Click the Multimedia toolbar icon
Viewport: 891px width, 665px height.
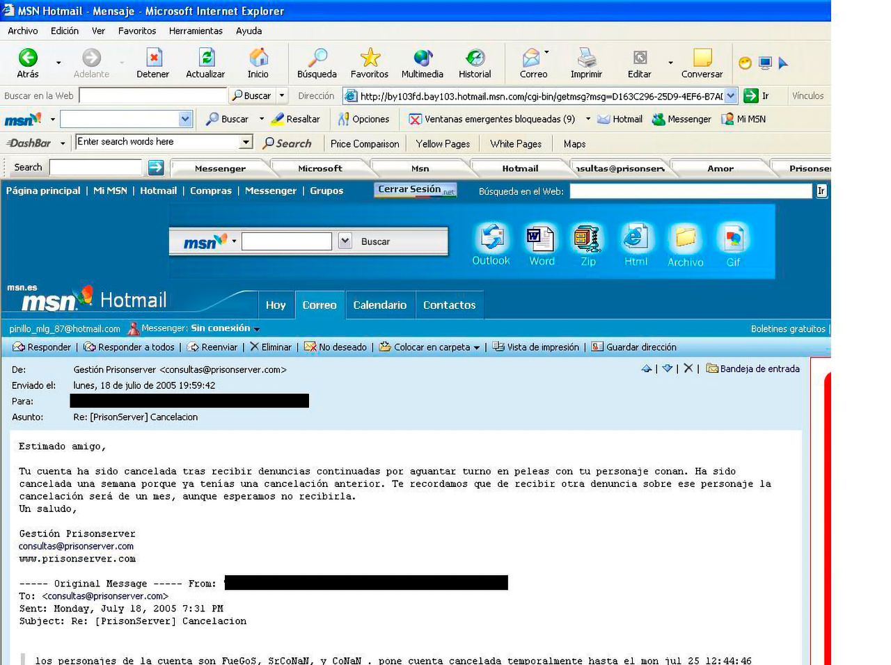tap(423, 63)
